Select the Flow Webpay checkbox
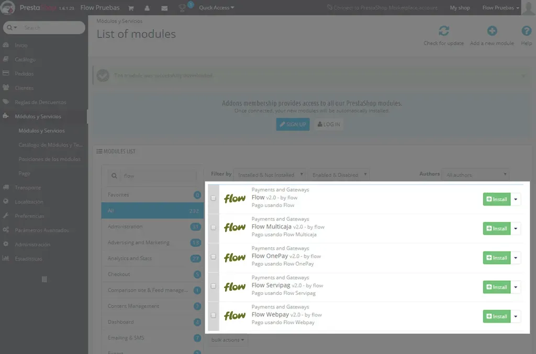Viewport: 536px width, 354px height. tap(214, 315)
